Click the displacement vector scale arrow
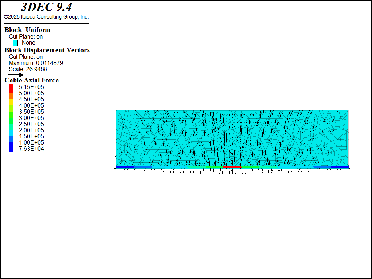372x279 pixels. coord(16,75)
